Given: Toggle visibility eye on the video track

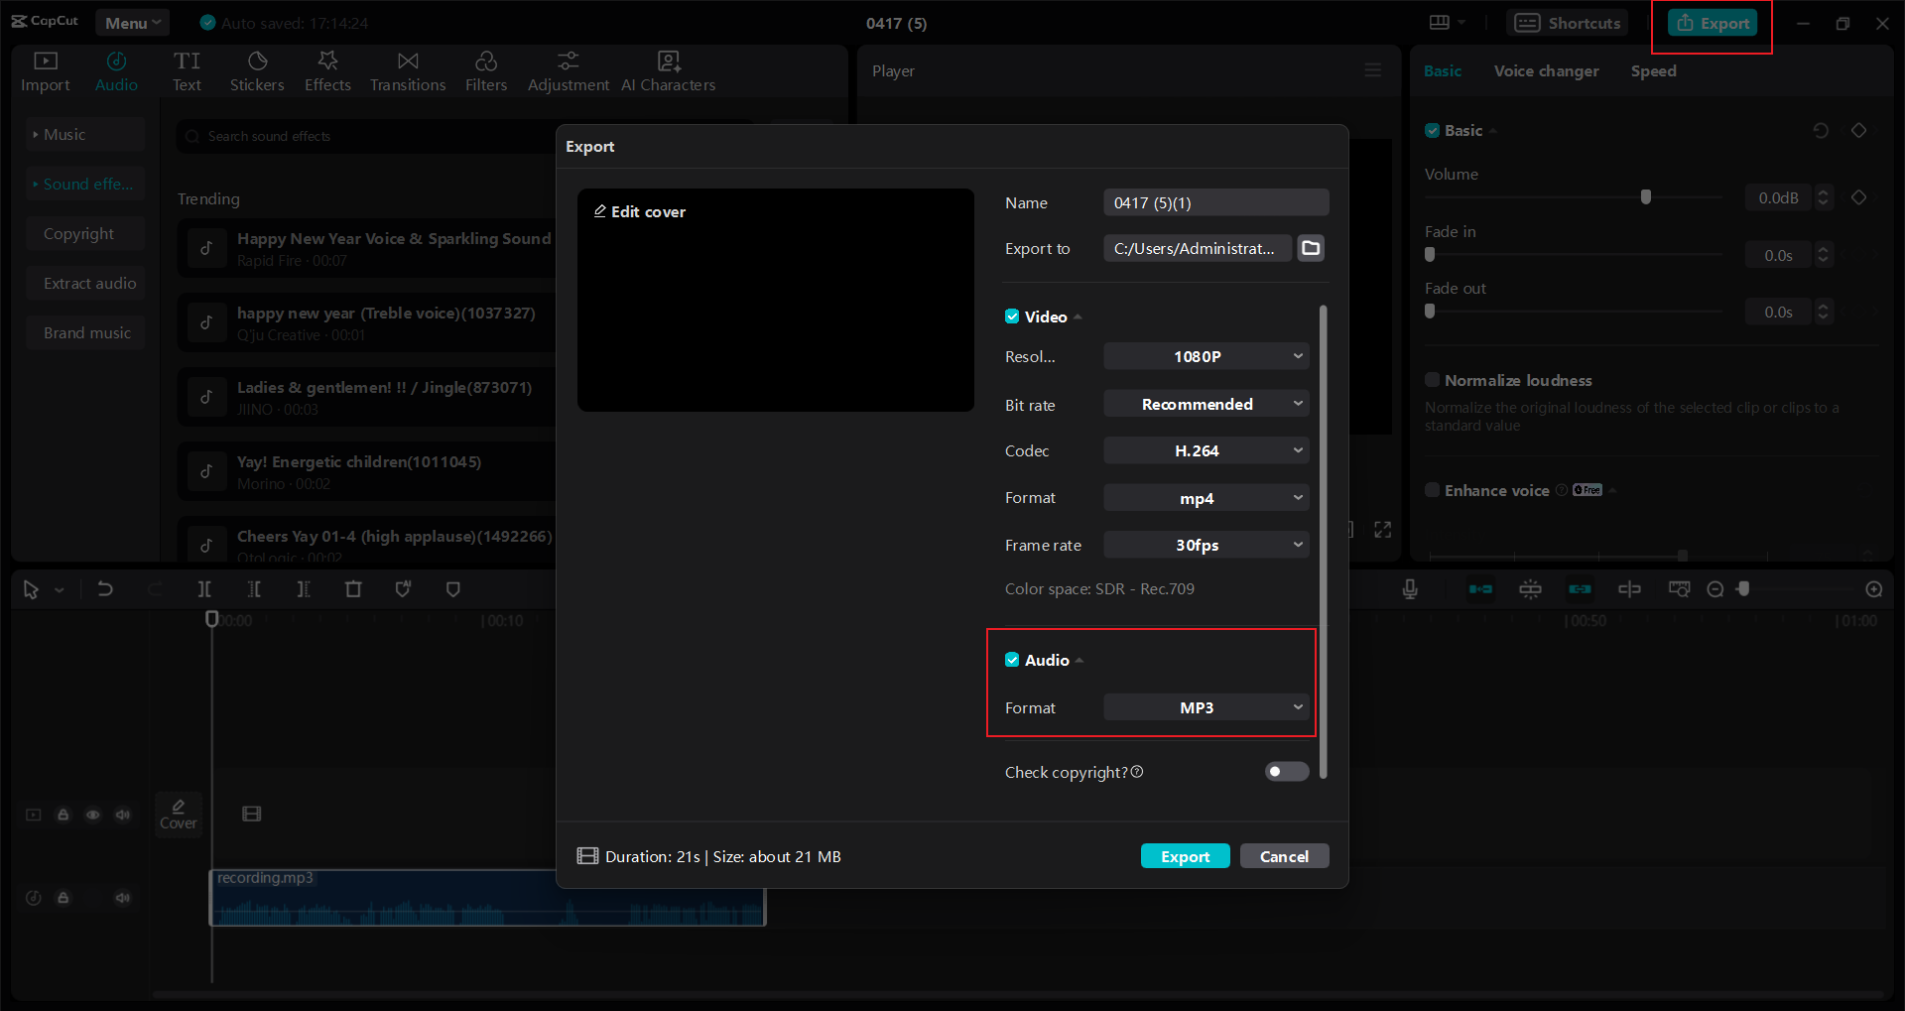Looking at the screenshot, I should point(93,815).
